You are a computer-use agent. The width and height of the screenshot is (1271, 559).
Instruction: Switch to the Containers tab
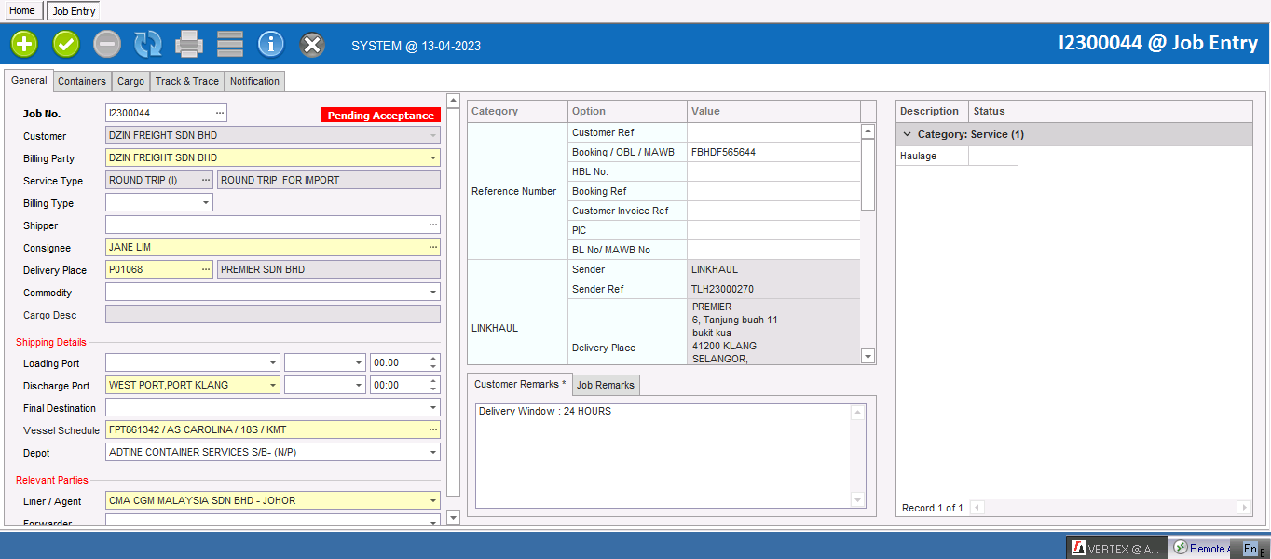(82, 81)
